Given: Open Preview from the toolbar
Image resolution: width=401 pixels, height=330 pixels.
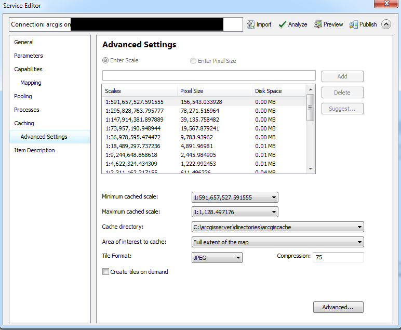Looking at the screenshot, I should (318, 24).
